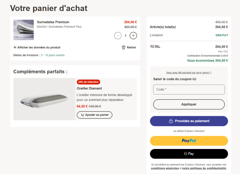Click the trash icon to remove item
The image size is (240, 174).
123,48
